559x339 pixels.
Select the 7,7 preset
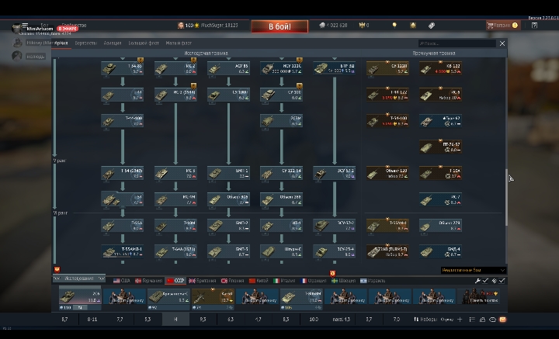(120, 320)
